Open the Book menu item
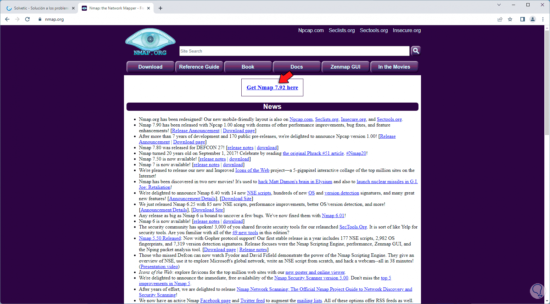Image resolution: width=550 pixels, height=304 pixels. (x=248, y=67)
